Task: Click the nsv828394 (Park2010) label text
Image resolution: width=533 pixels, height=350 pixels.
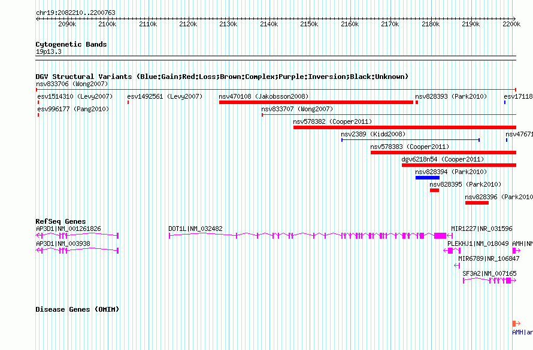Action: pyautogui.click(x=451, y=172)
